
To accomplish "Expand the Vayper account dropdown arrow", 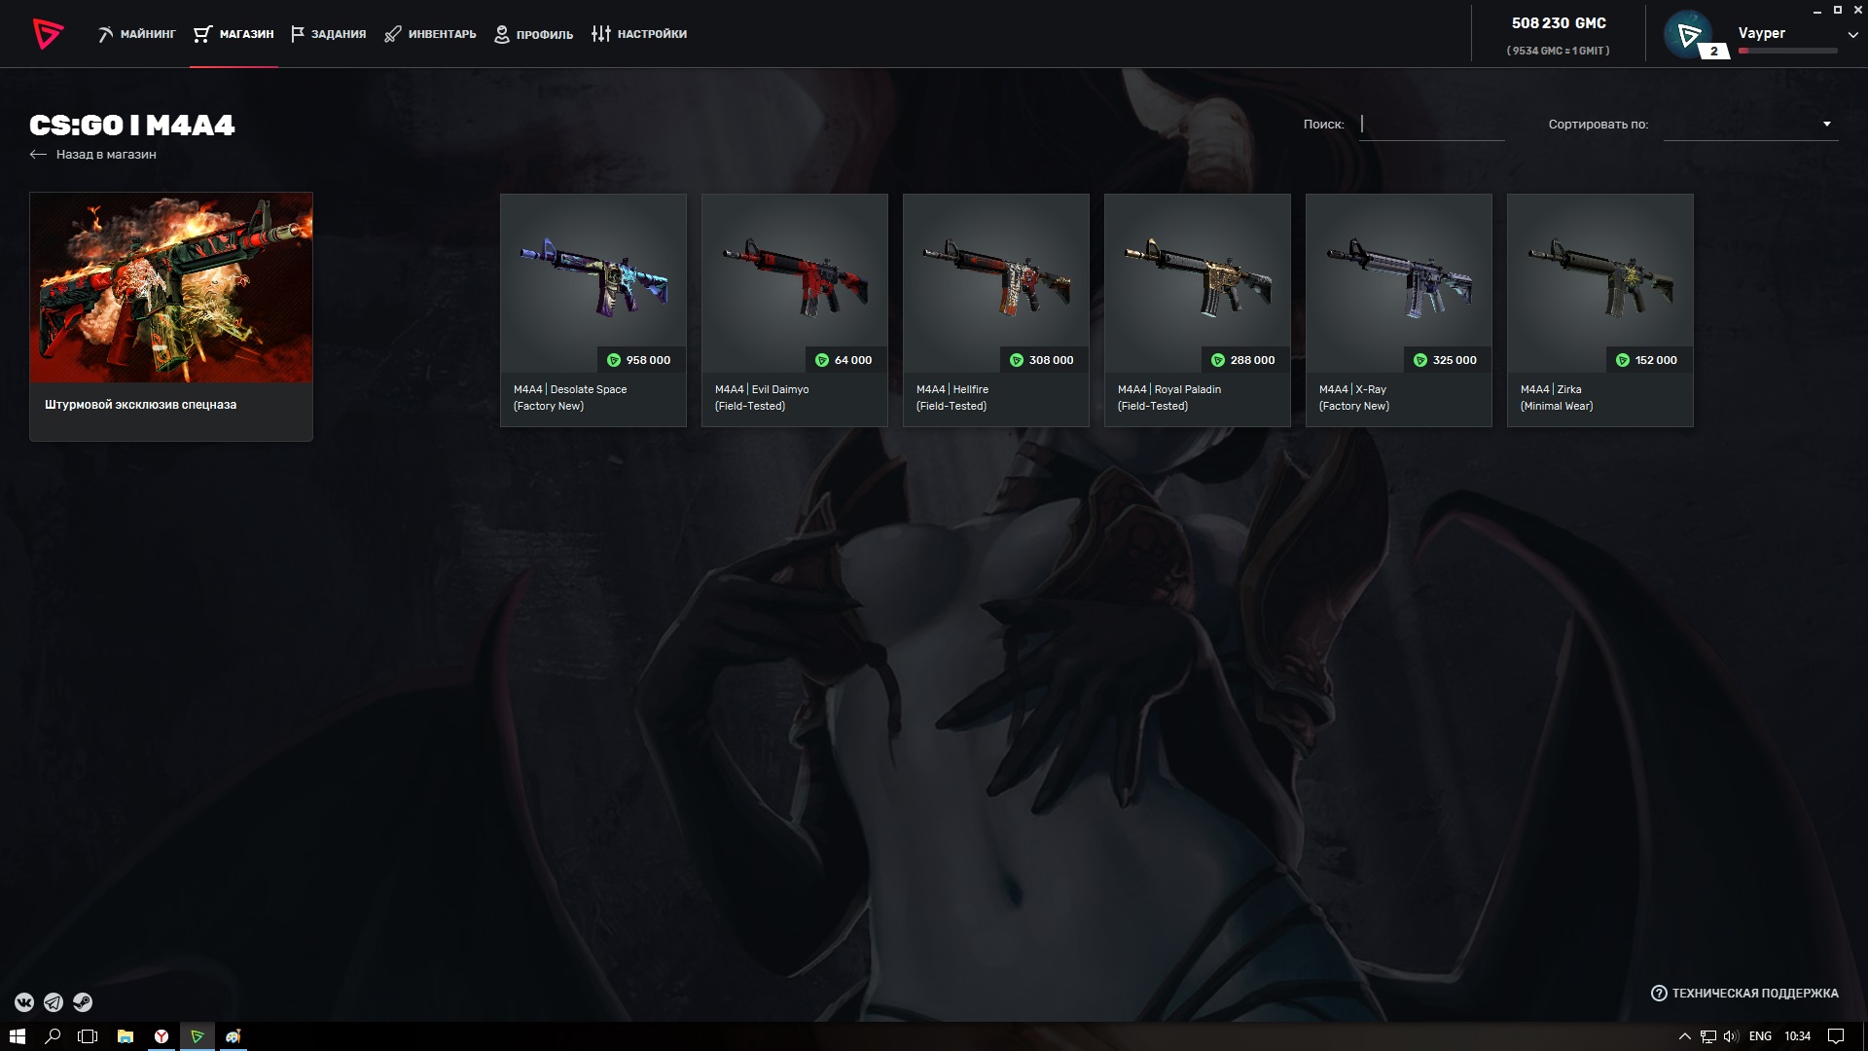I will click(x=1852, y=35).
